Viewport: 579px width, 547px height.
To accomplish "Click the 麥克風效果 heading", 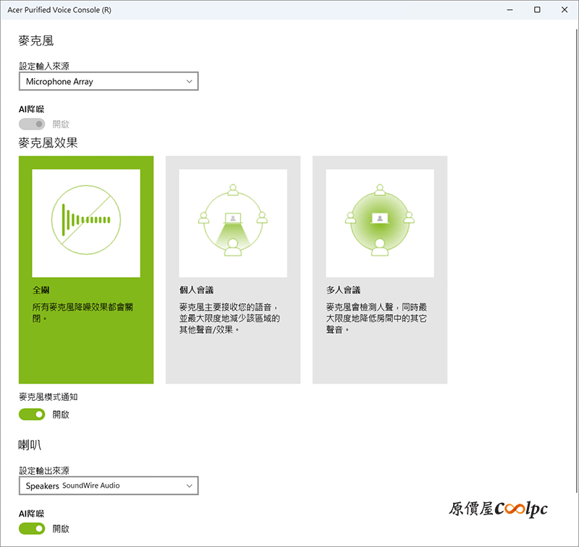I will click(x=48, y=143).
